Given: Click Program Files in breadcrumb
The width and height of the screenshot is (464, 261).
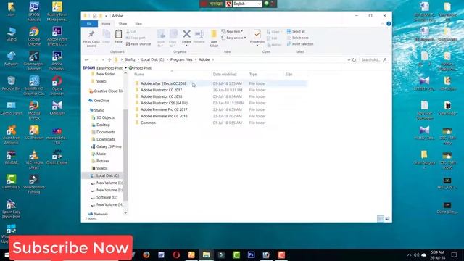Looking at the screenshot, I should pos(181,59).
